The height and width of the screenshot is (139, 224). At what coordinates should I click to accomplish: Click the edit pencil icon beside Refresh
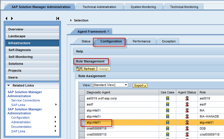pos(79,69)
